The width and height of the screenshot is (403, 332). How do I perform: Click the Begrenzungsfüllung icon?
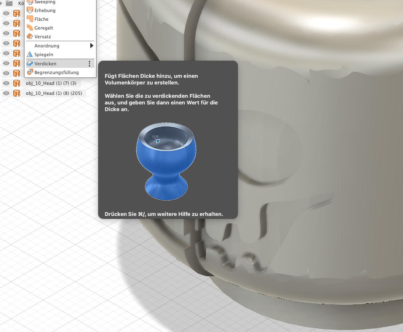pos(30,72)
